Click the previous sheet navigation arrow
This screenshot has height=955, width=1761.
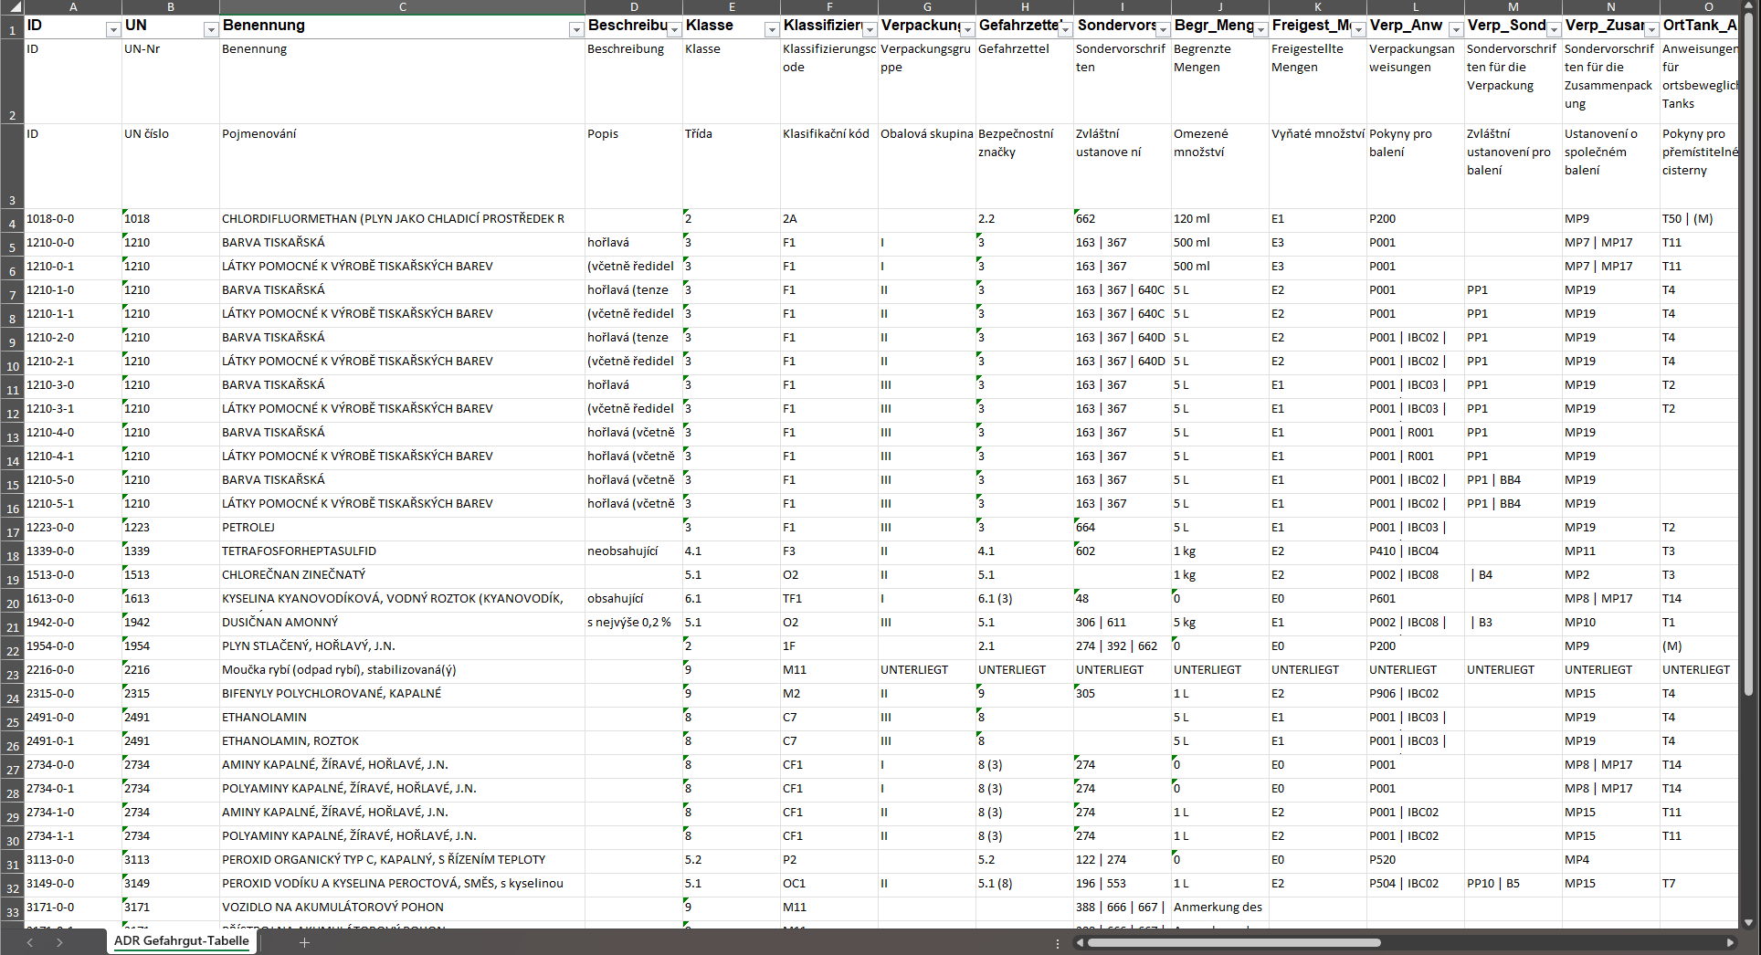pyautogui.click(x=30, y=942)
